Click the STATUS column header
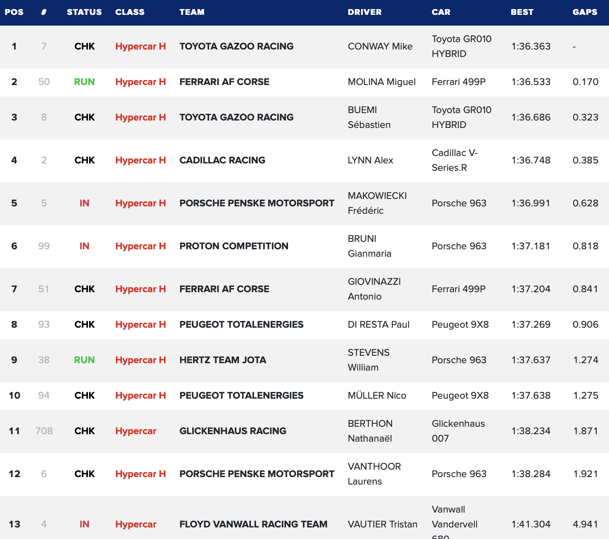The width and height of the screenshot is (609, 539). 84,12
